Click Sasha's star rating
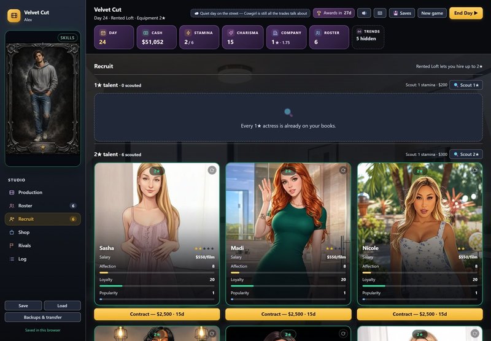The image size is (491, 341). pyautogui.click(x=204, y=248)
